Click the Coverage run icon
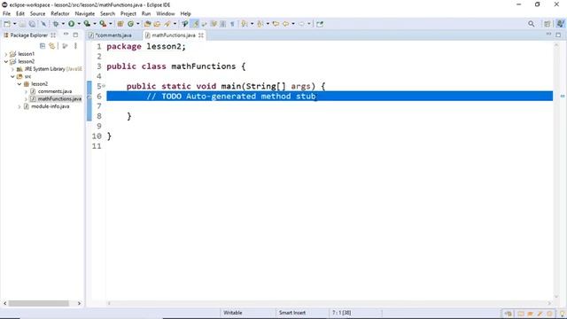Image resolution: width=567 pixels, height=319 pixels. (87, 24)
